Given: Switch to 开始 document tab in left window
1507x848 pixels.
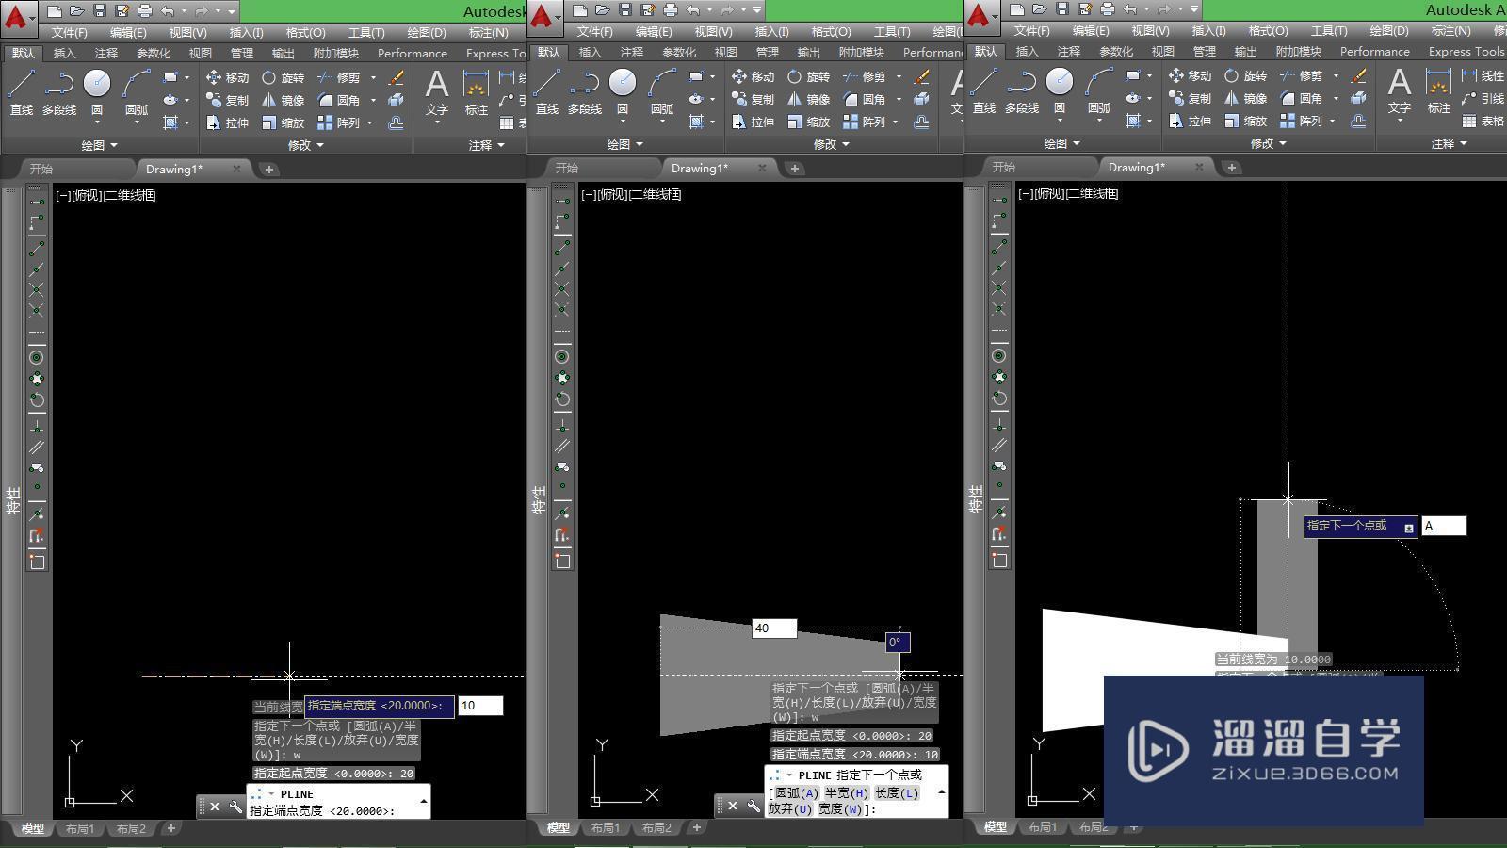Looking at the screenshot, I should click(x=41, y=170).
